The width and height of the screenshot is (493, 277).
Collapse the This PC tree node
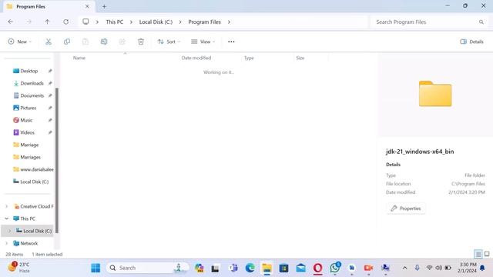point(7,219)
